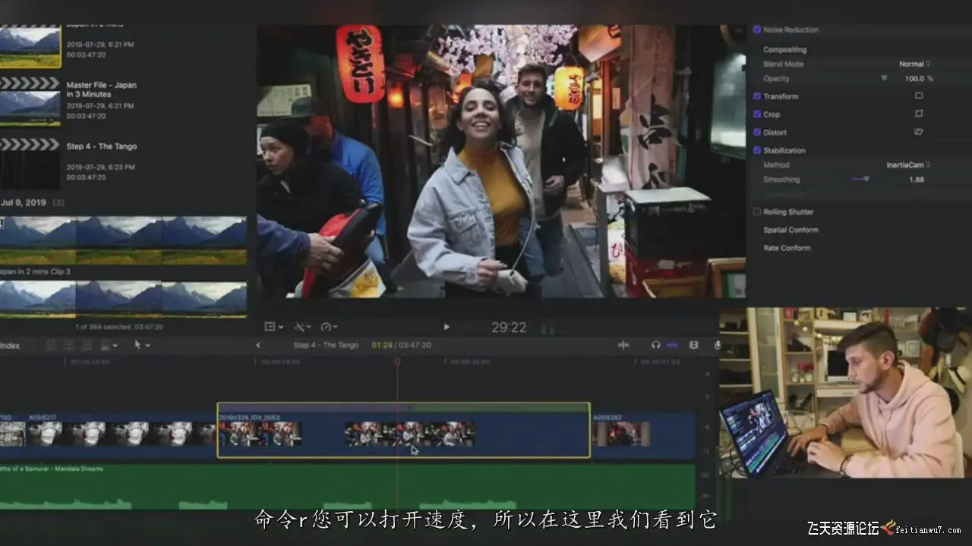The width and height of the screenshot is (972, 546).
Task: Click the Crop onscreen controls icon
Action: pos(919,115)
